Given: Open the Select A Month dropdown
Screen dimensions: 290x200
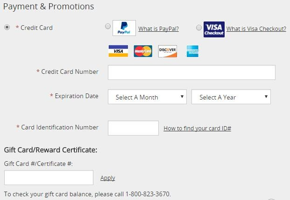Looking at the screenshot, I should click(x=147, y=97).
